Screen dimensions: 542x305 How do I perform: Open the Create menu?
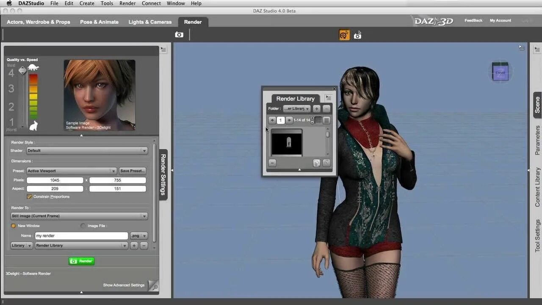pos(87,3)
